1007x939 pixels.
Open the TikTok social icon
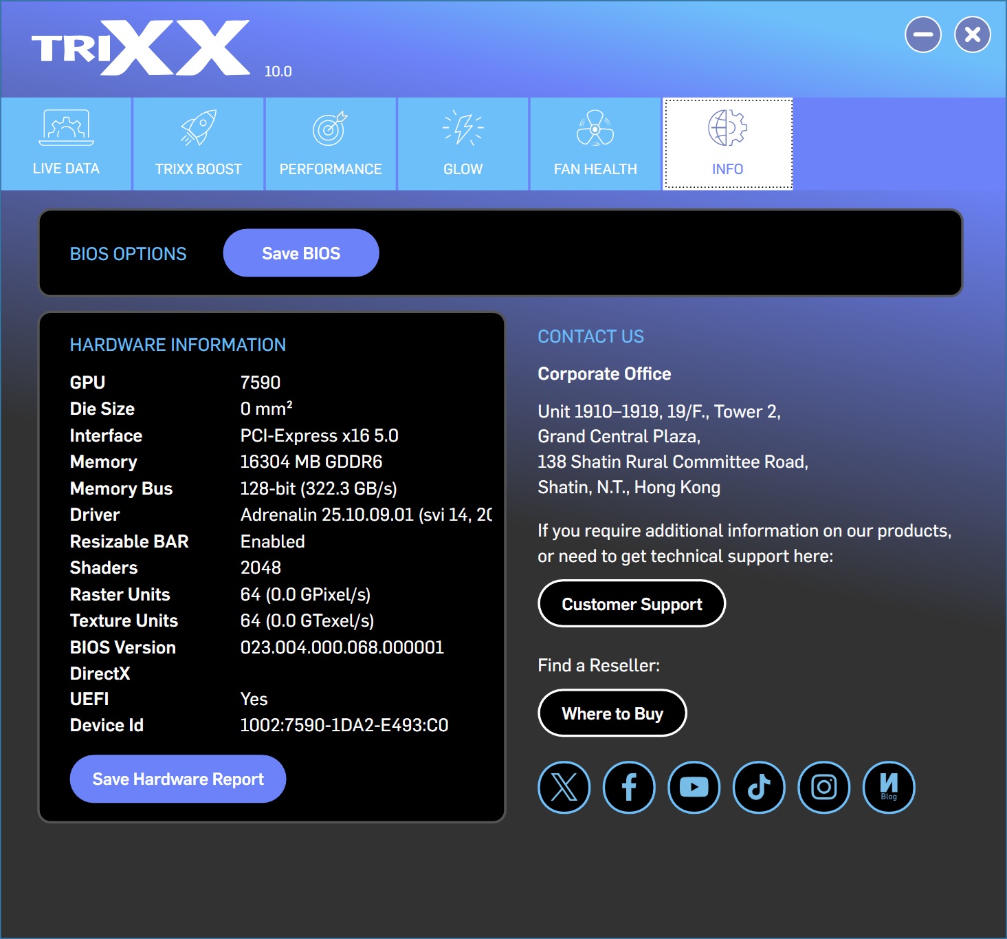[759, 787]
